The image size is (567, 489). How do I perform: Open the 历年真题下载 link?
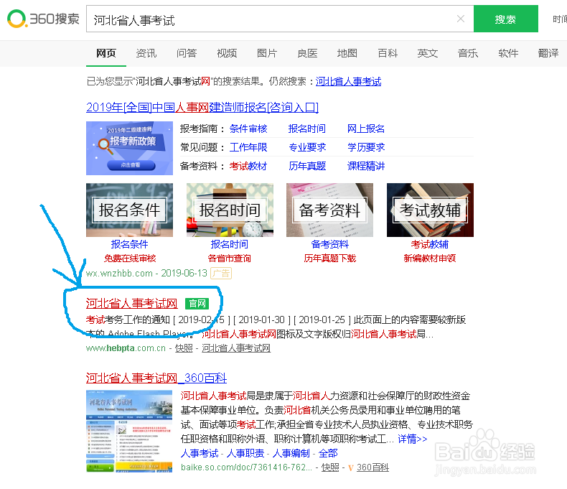click(x=329, y=259)
